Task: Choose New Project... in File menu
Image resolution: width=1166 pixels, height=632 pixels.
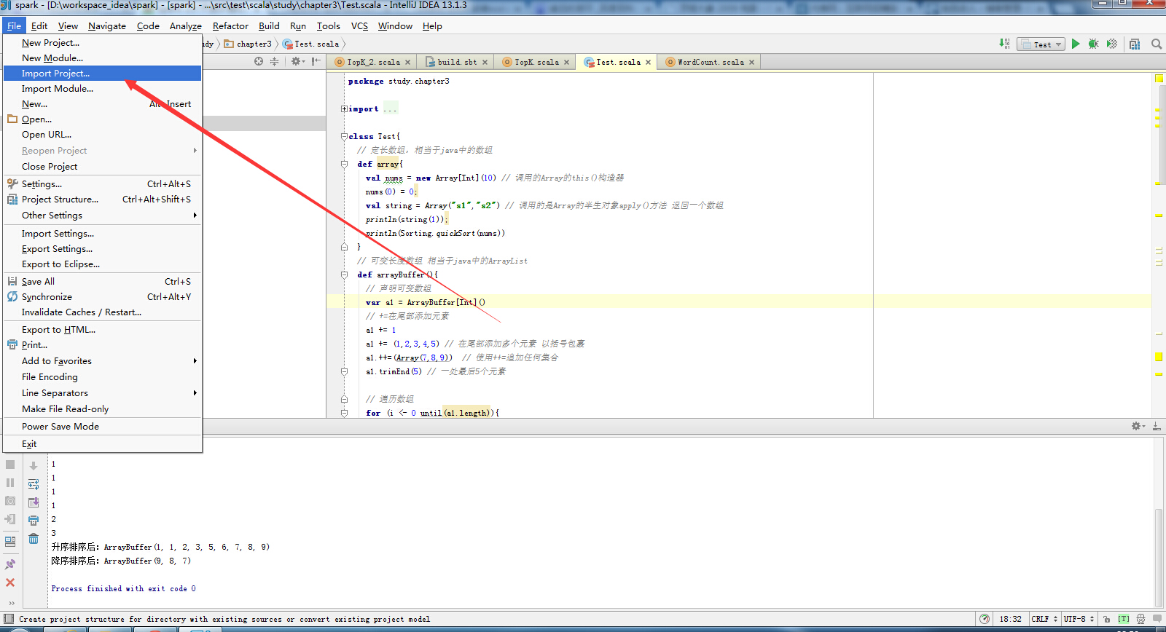Action: coord(102,43)
